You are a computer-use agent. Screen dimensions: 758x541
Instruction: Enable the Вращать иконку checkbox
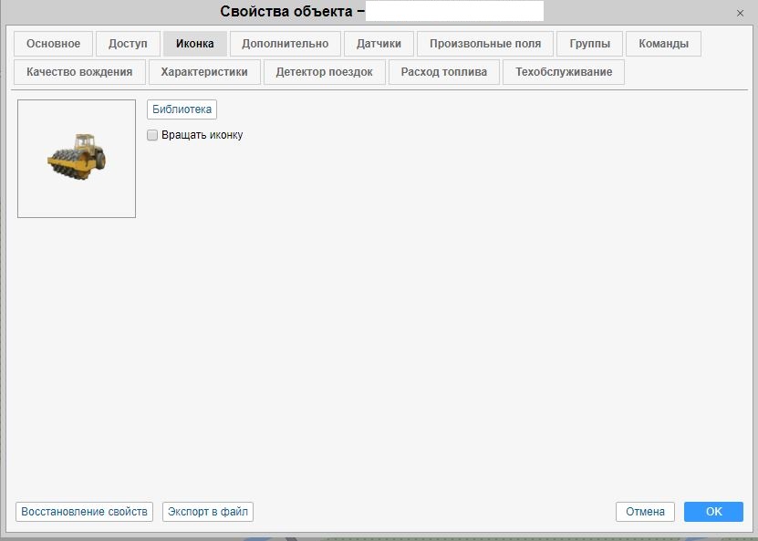click(x=152, y=135)
